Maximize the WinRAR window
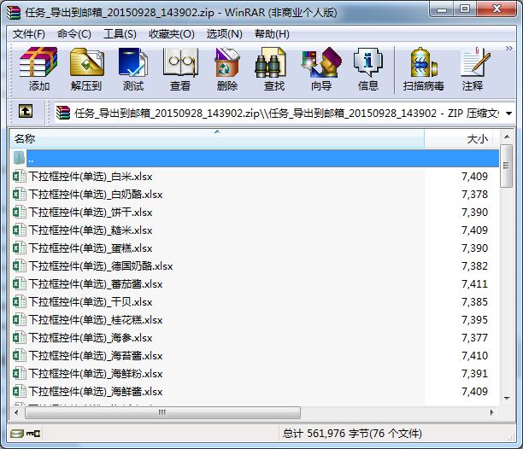This screenshot has width=523, height=449. coord(465,9)
